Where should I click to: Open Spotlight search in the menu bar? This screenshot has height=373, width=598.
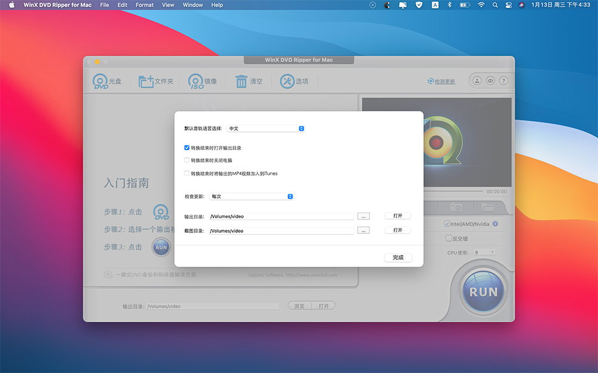click(x=495, y=5)
